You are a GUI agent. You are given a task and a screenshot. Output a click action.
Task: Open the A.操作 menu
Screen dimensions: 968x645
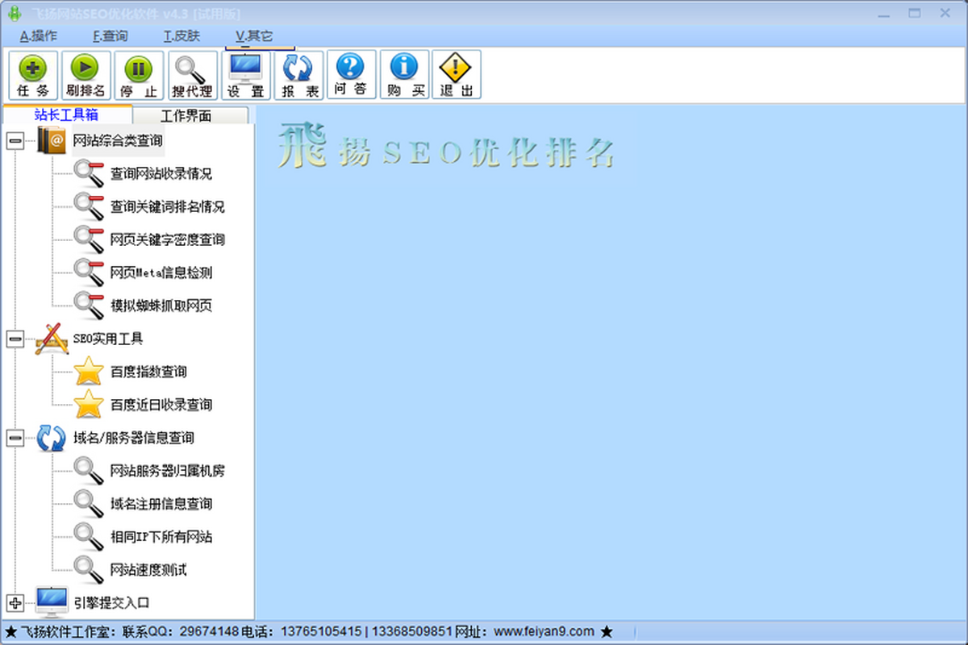click(38, 35)
